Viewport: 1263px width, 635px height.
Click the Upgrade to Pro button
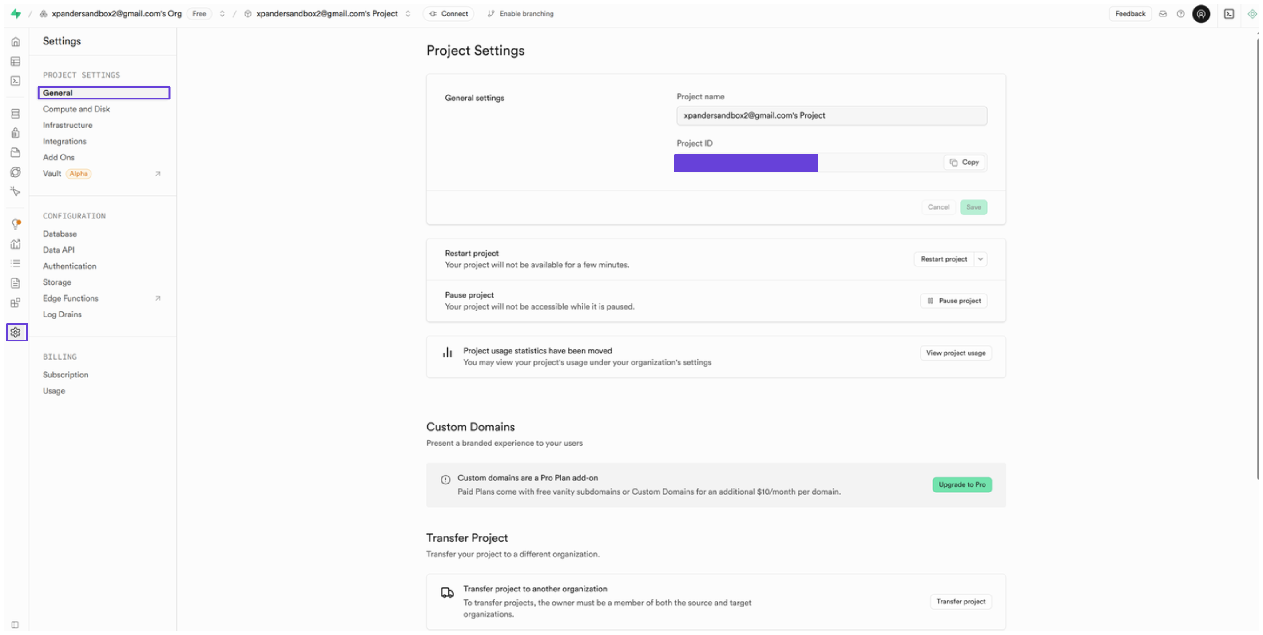[x=961, y=484]
